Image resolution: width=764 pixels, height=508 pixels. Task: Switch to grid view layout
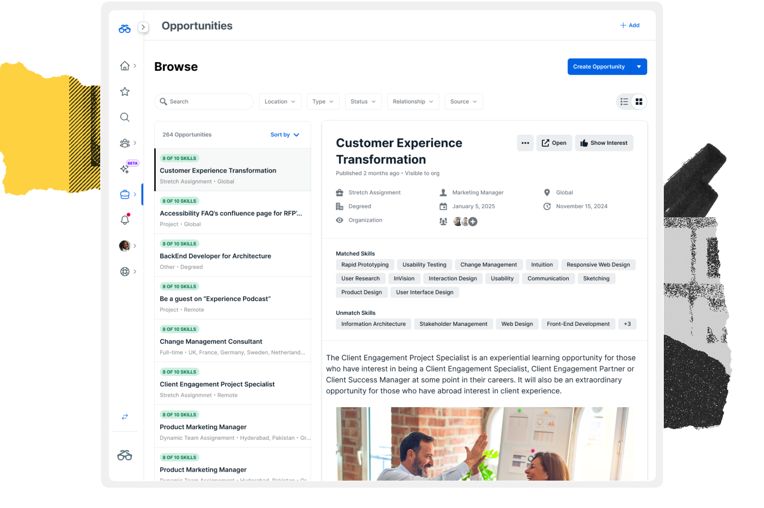[639, 102]
